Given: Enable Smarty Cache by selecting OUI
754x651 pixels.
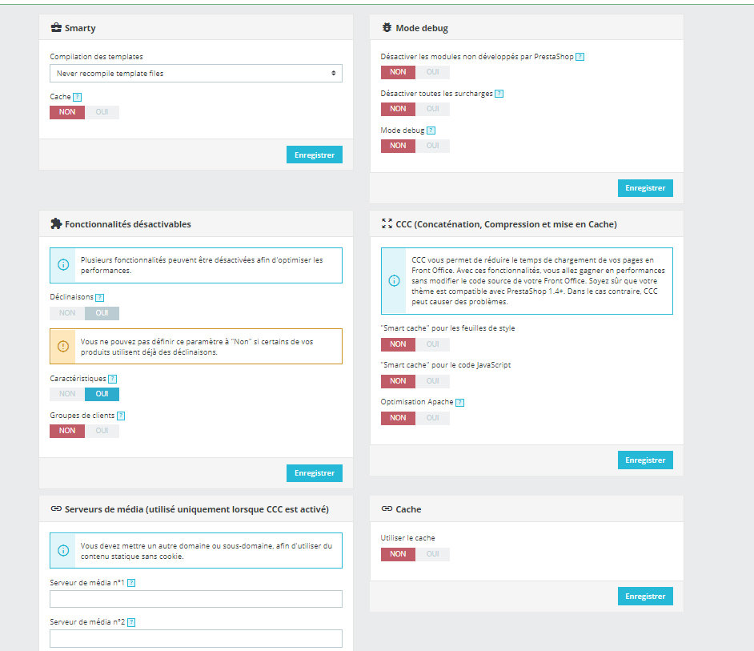Looking at the screenshot, I should pos(102,112).
